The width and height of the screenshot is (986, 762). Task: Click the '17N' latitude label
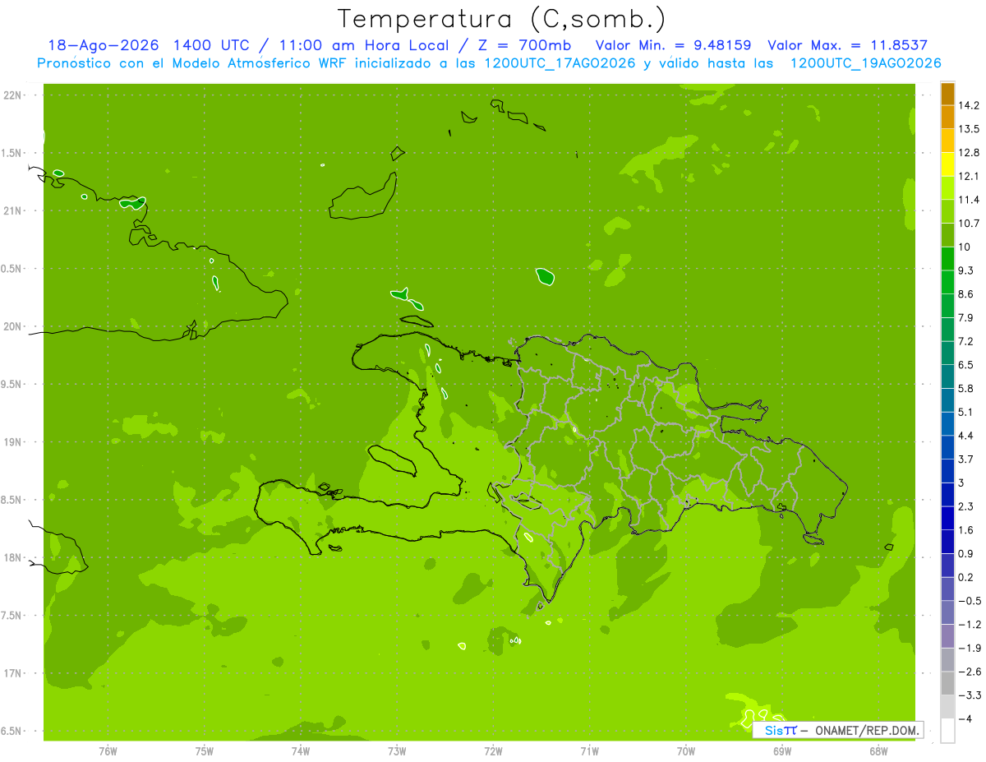tap(14, 673)
